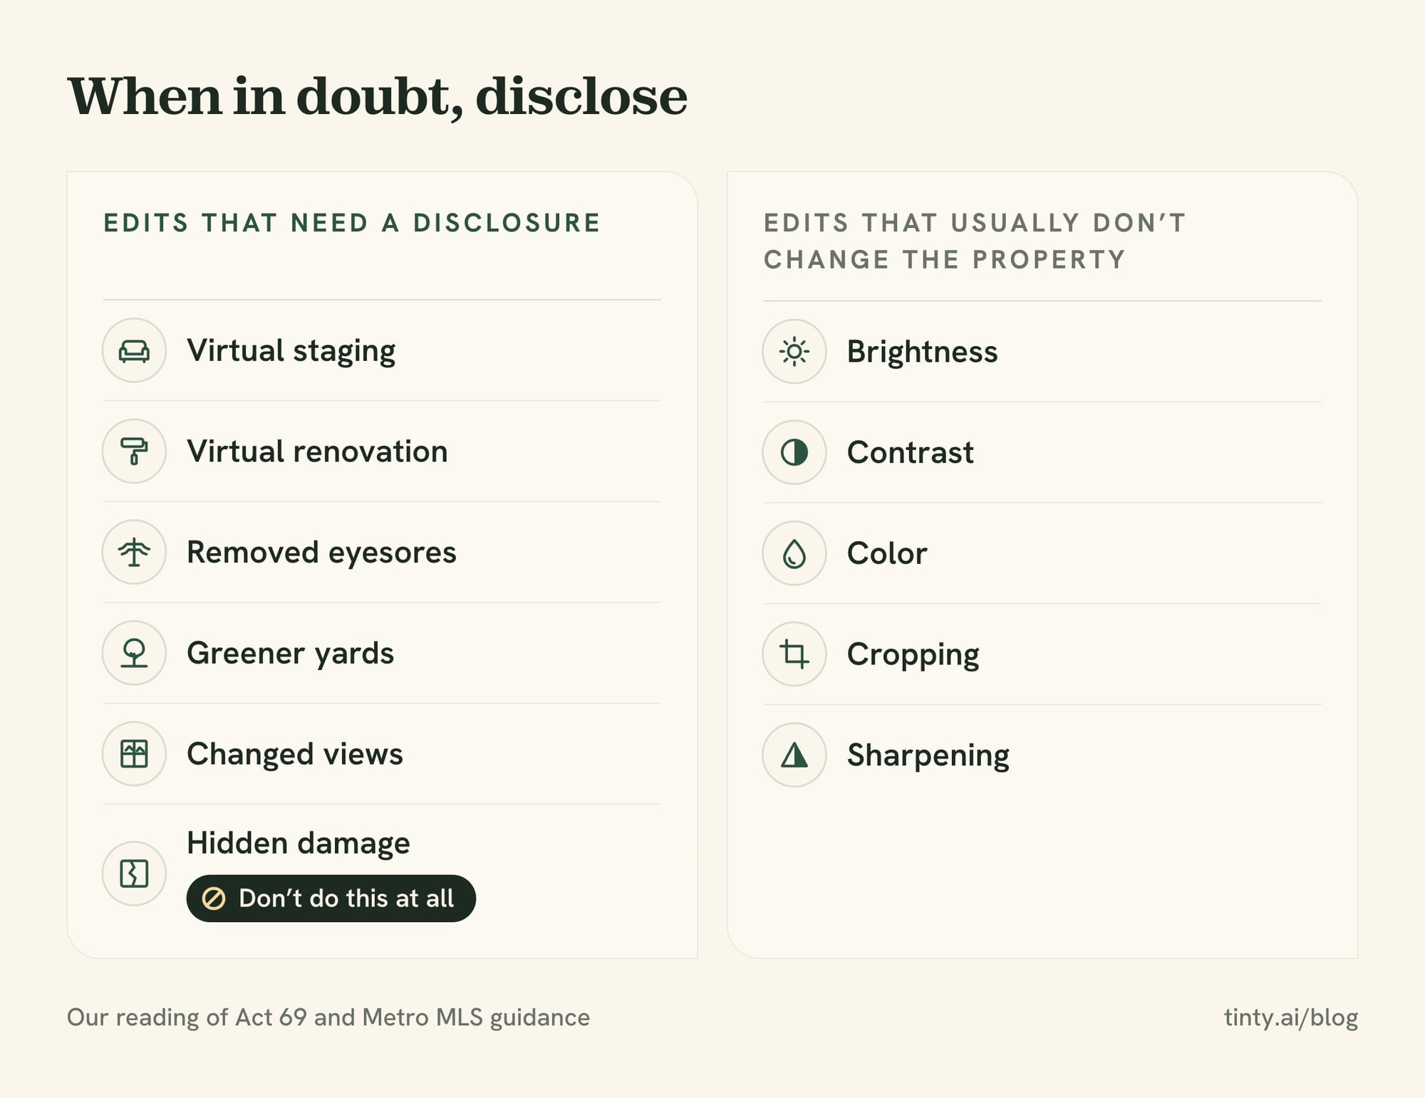This screenshot has height=1098, width=1425.
Task: Click the Act 69 and Metro MLS footnote
Action: pyautogui.click(x=328, y=1018)
